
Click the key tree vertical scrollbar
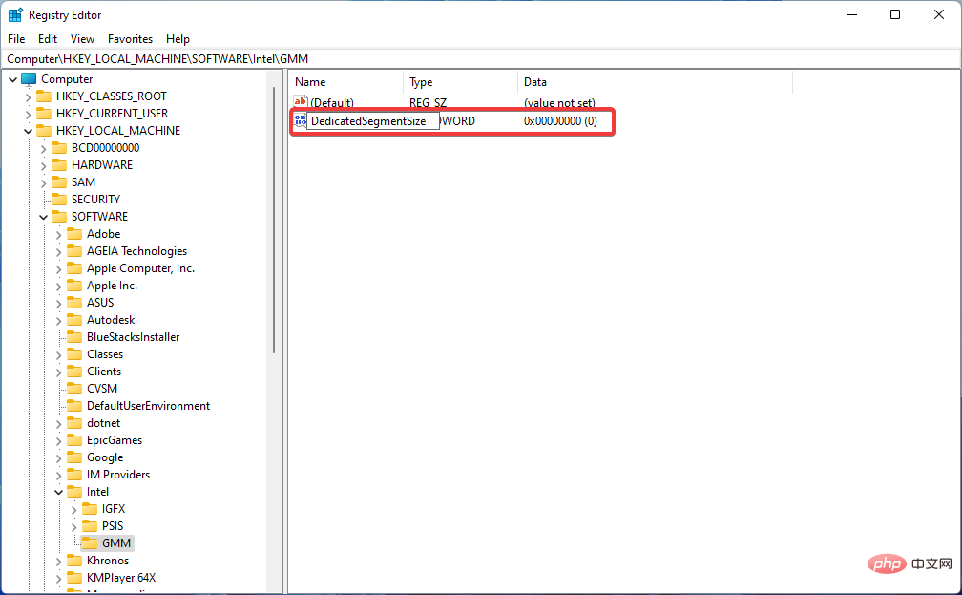click(x=274, y=220)
